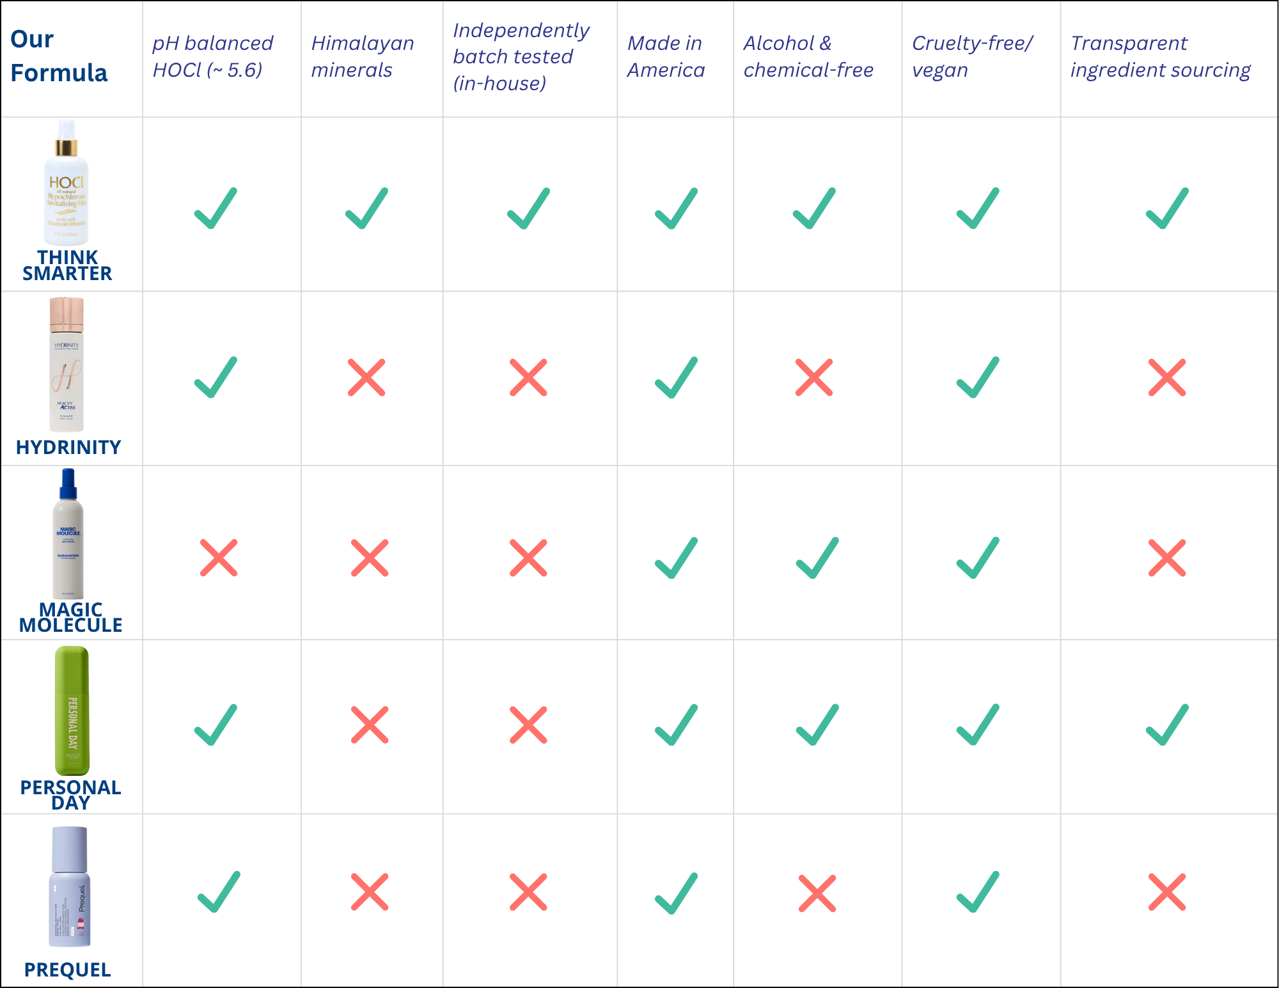Click Magic Molecule's red X for pH balanced
The image size is (1279, 988).
click(x=219, y=558)
